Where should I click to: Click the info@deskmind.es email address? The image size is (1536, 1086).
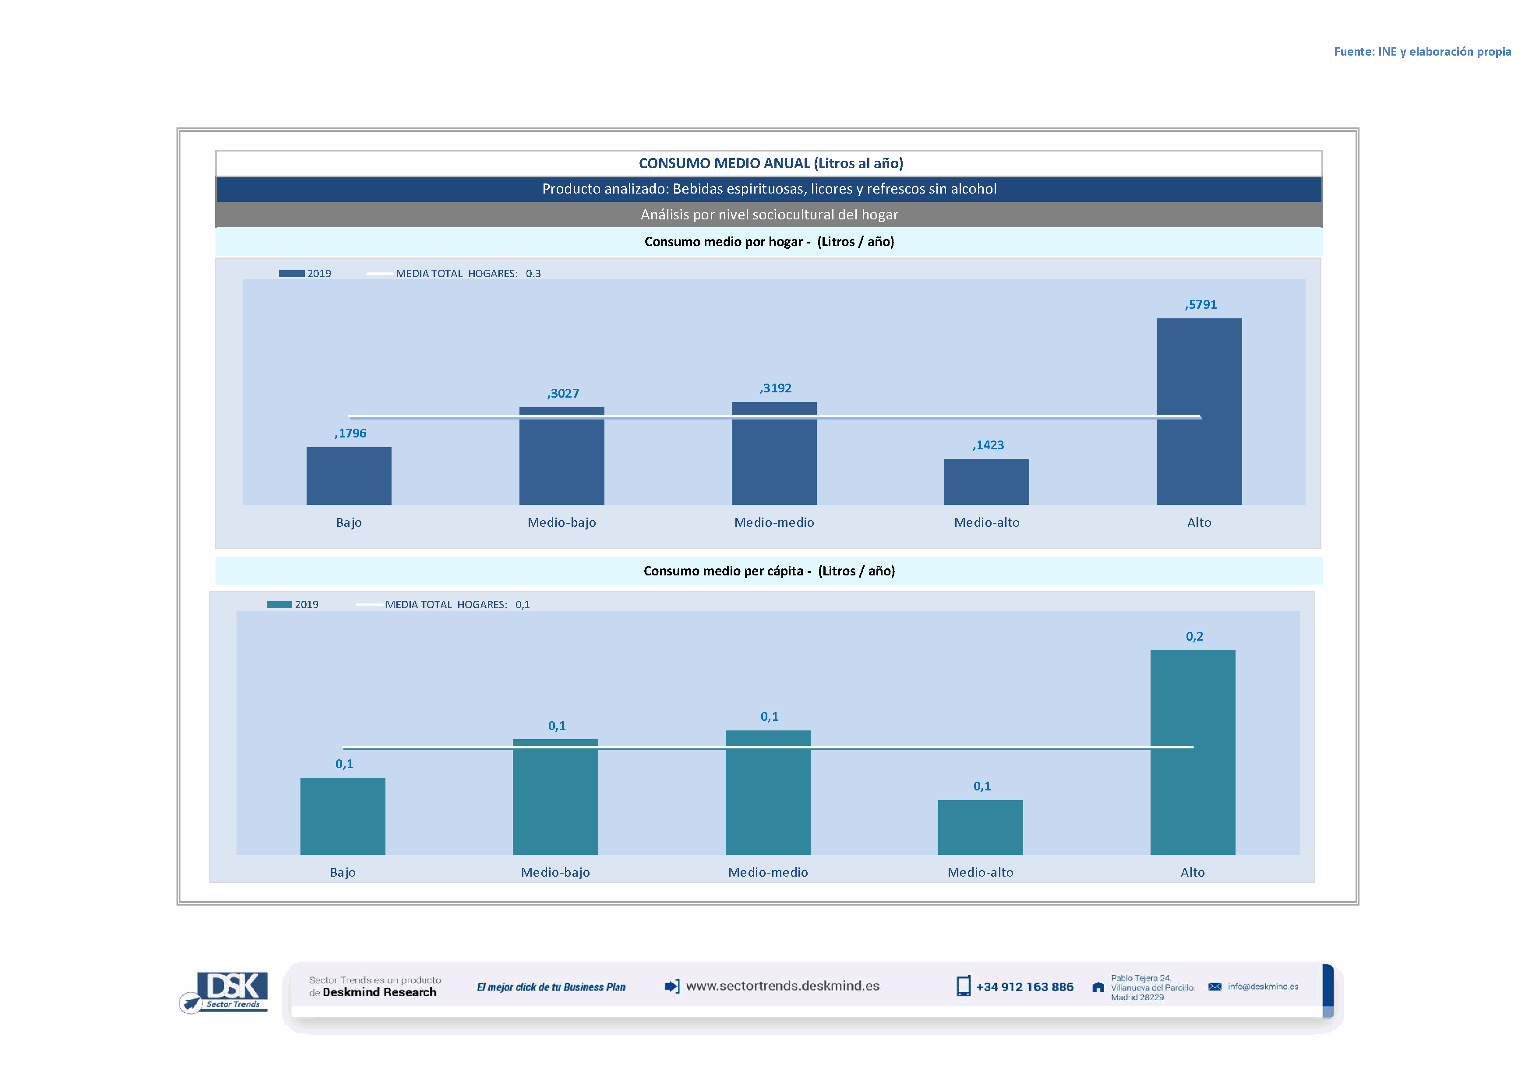click(1263, 987)
